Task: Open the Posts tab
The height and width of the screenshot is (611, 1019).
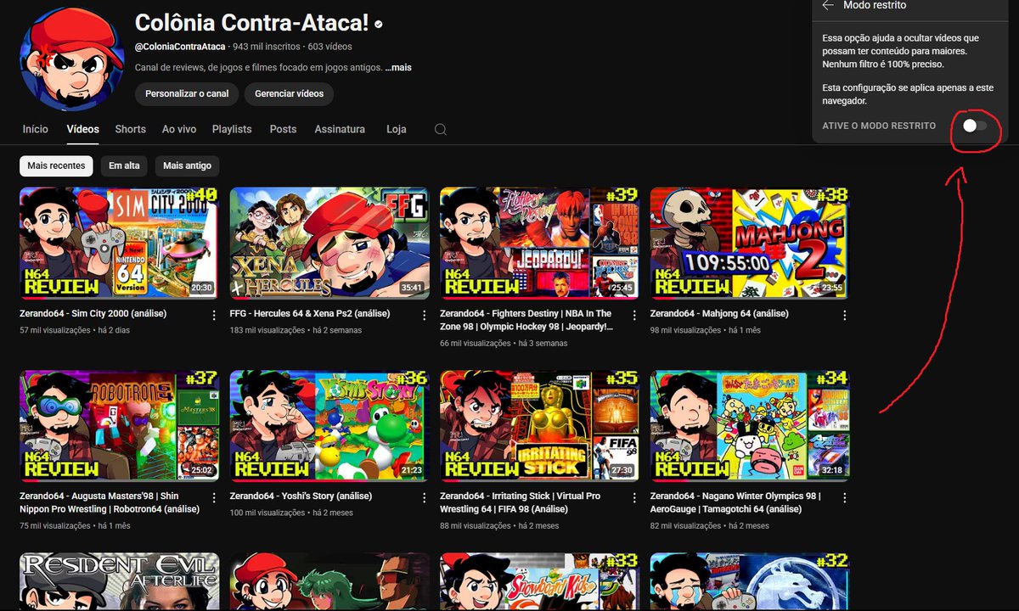Action: [x=283, y=129]
